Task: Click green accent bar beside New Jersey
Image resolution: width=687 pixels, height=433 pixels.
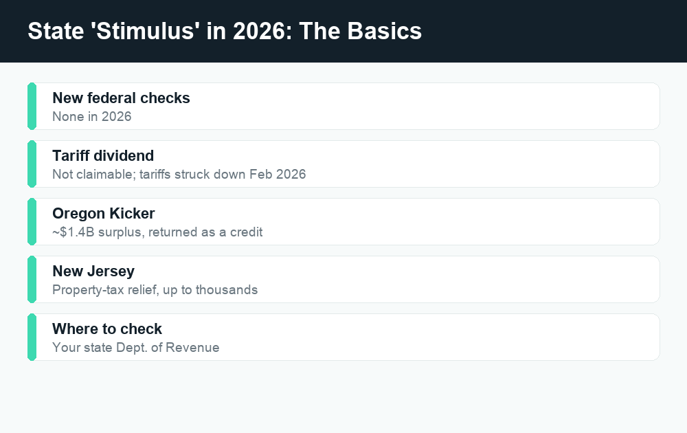Action: (32, 280)
